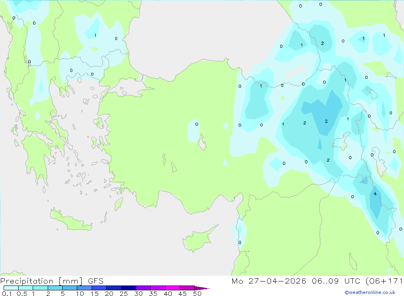Select the 'Mo 27-04-2026' date text

coord(269,281)
